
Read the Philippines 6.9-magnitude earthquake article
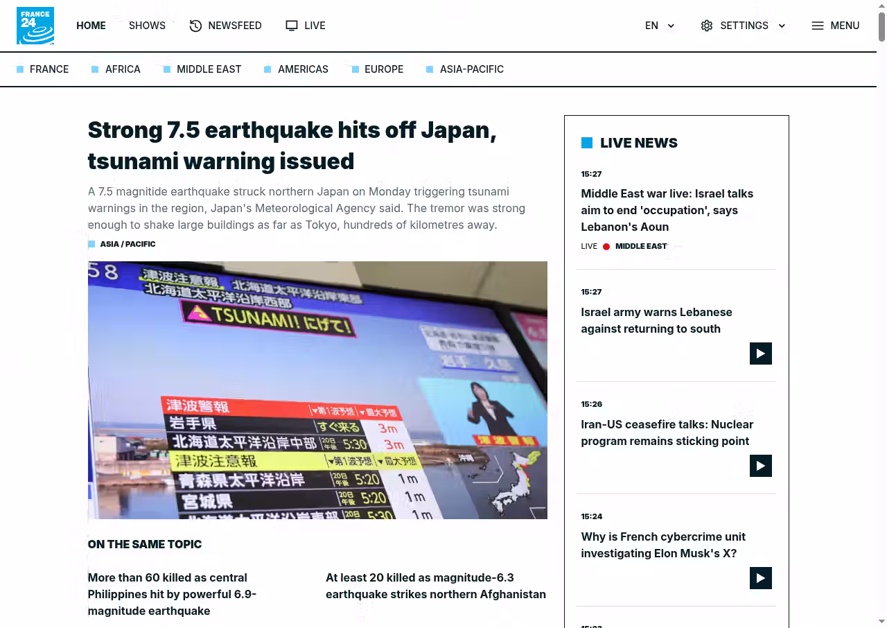coord(172,594)
